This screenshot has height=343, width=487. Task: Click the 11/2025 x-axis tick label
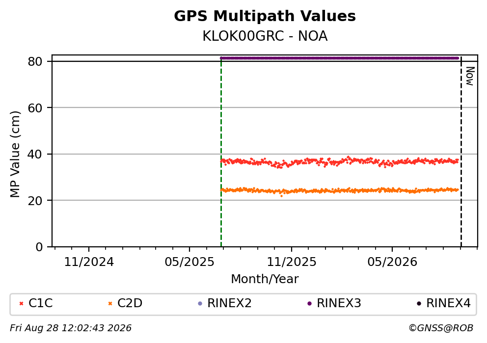pos(291,263)
